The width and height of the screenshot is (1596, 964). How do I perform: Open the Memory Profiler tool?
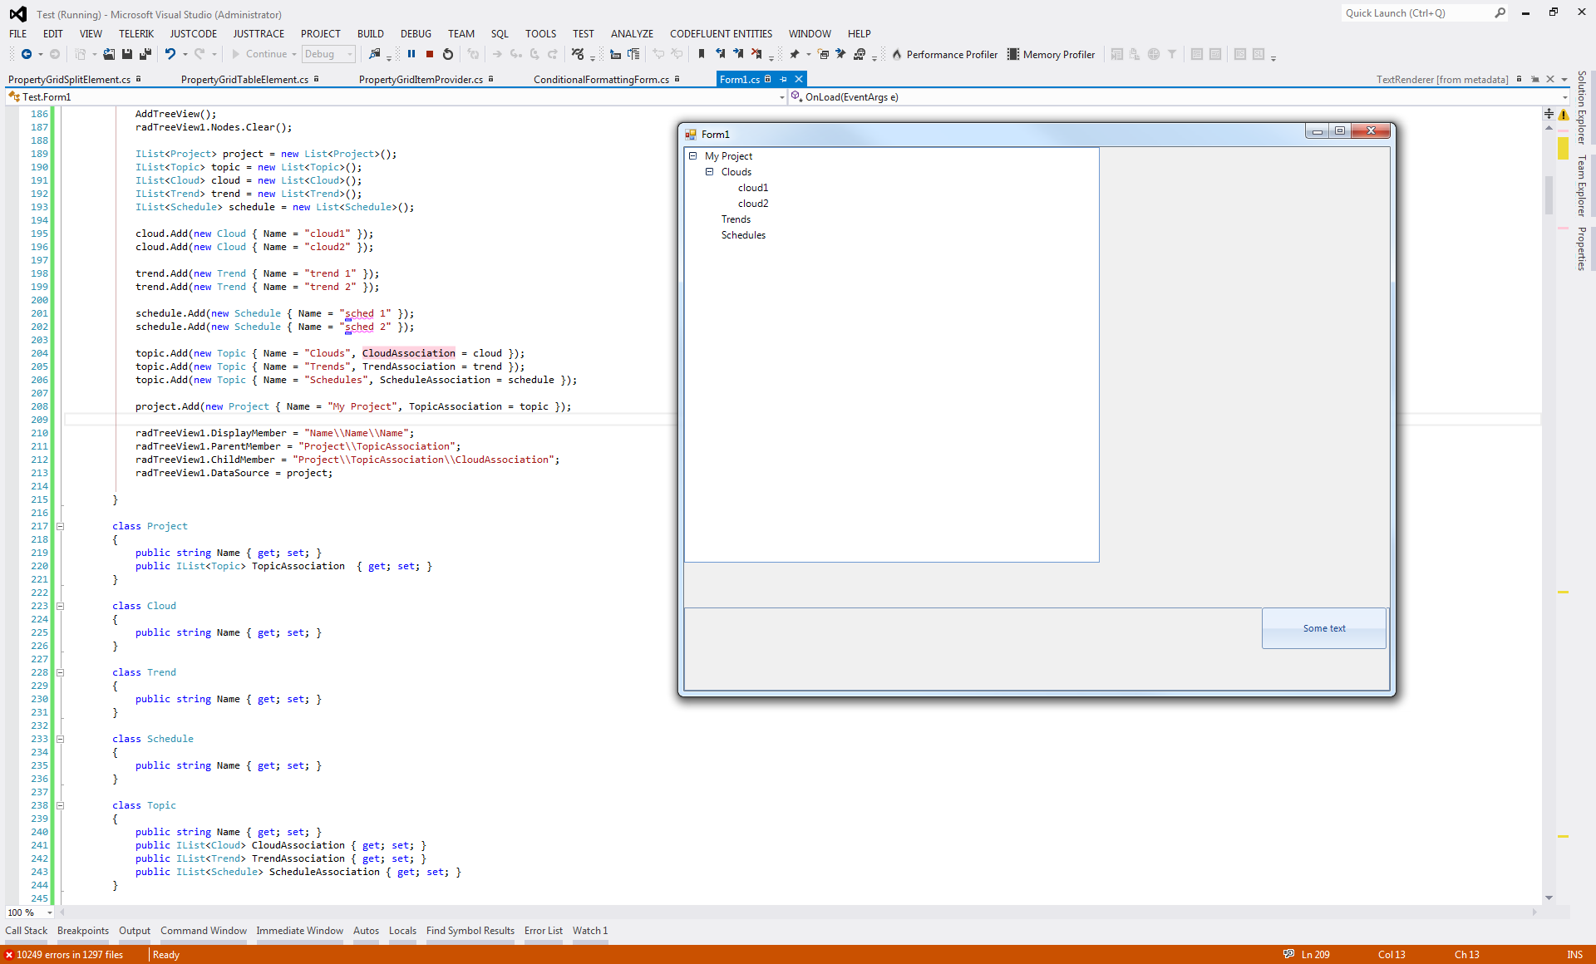coord(1051,54)
